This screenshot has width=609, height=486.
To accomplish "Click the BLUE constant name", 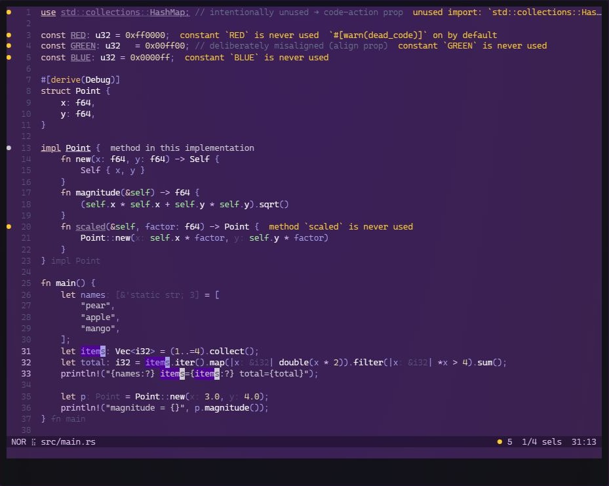I will [x=81, y=58].
